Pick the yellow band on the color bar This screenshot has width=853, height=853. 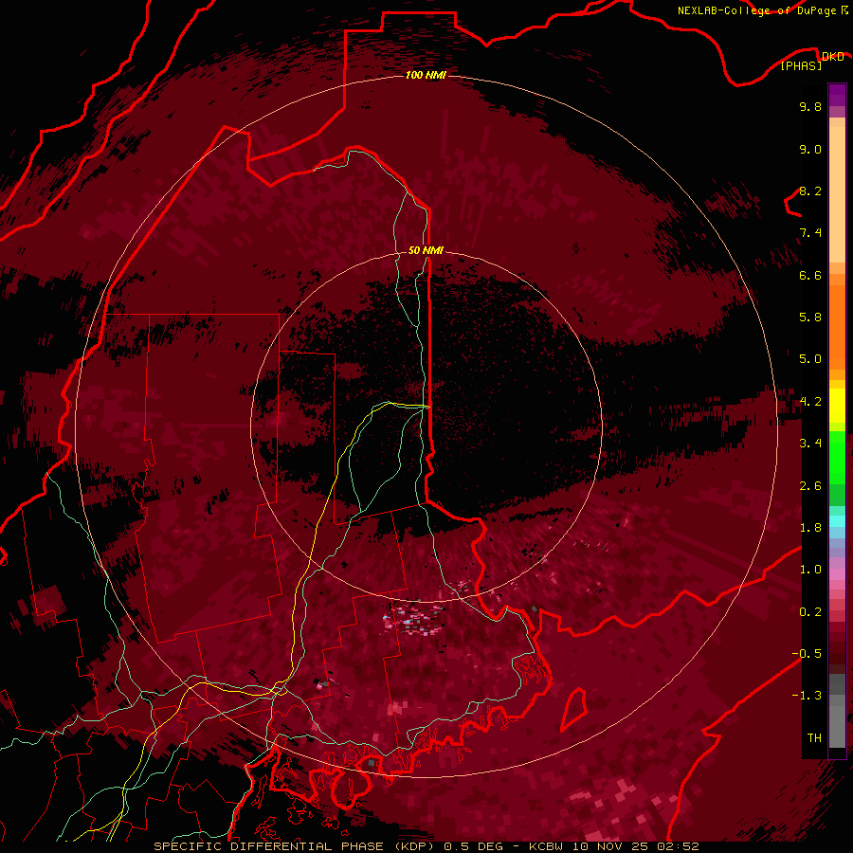[x=837, y=406]
